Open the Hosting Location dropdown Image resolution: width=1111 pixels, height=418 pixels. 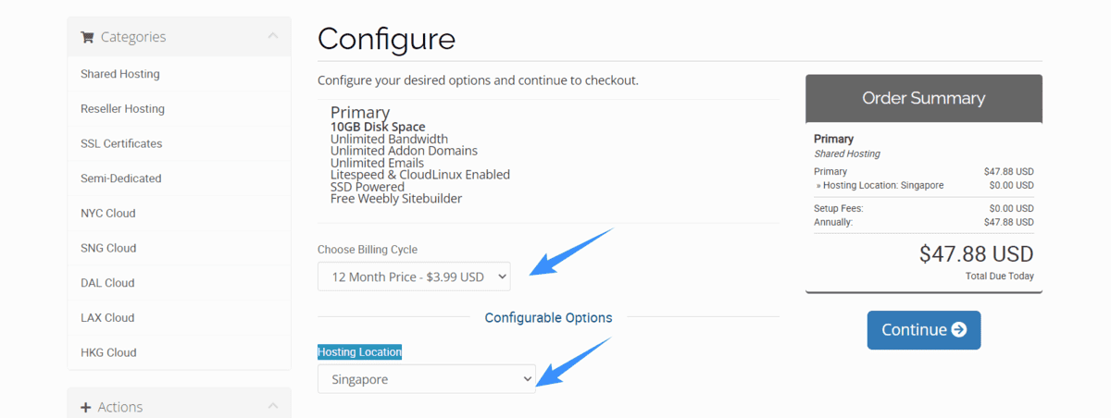tap(427, 379)
